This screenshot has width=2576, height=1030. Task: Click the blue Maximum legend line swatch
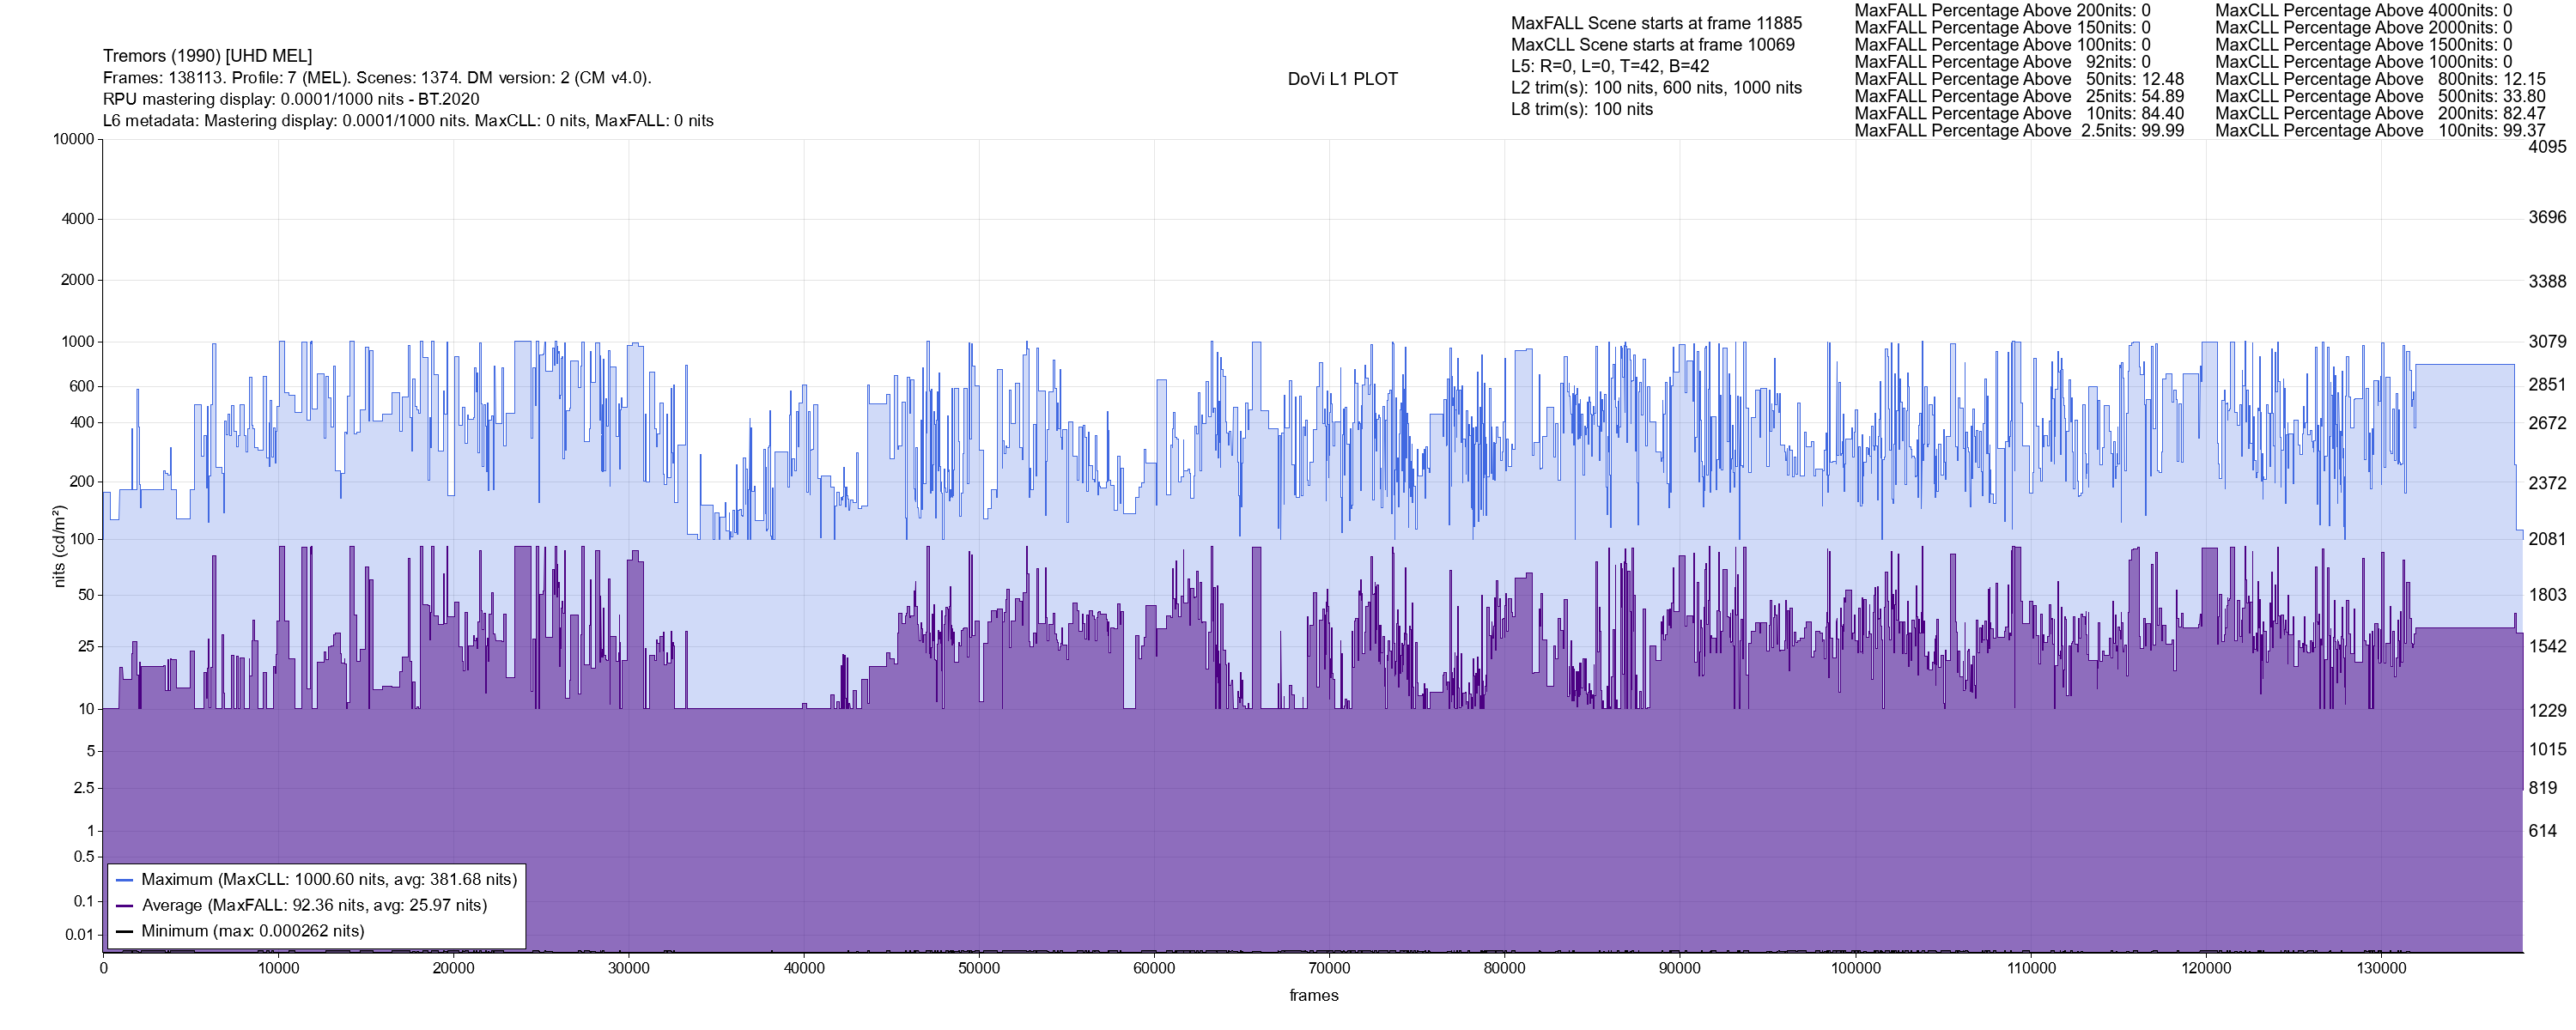pyautogui.click(x=125, y=880)
